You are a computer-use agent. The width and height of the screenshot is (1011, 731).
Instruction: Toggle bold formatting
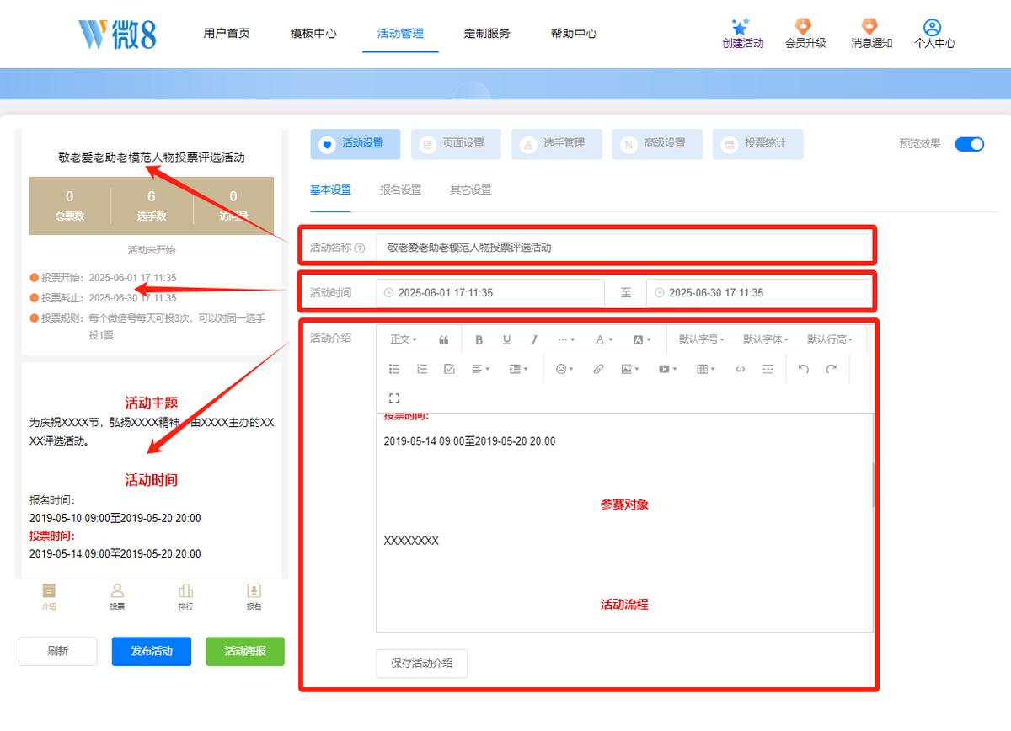(479, 339)
